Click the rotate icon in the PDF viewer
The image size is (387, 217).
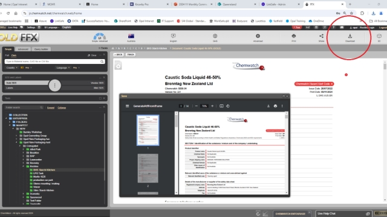[228, 106]
